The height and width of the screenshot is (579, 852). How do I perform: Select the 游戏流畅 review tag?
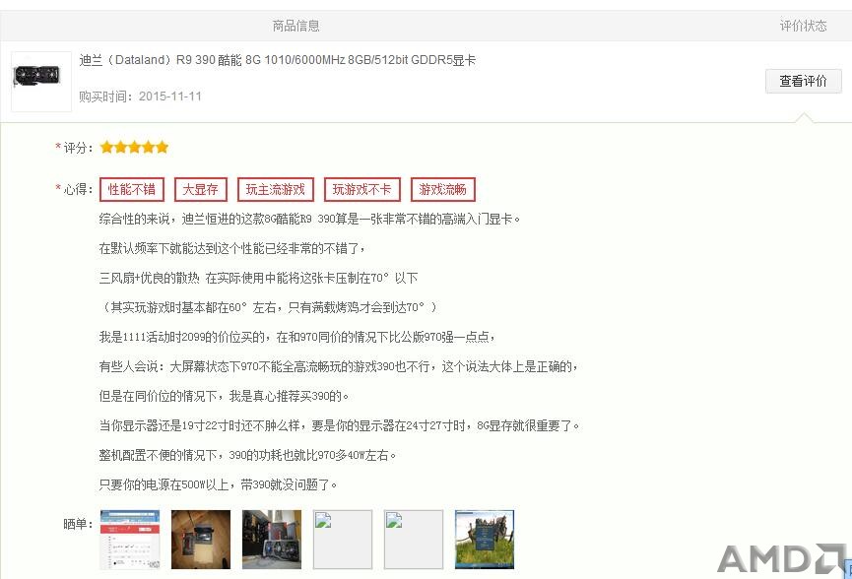pyautogui.click(x=443, y=190)
